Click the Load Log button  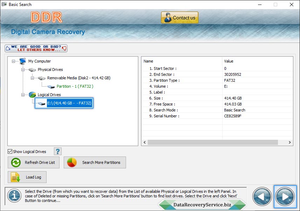[x=27, y=177]
